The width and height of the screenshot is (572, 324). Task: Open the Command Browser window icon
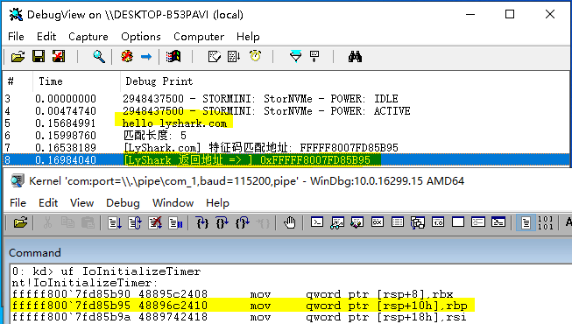(x=498, y=222)
